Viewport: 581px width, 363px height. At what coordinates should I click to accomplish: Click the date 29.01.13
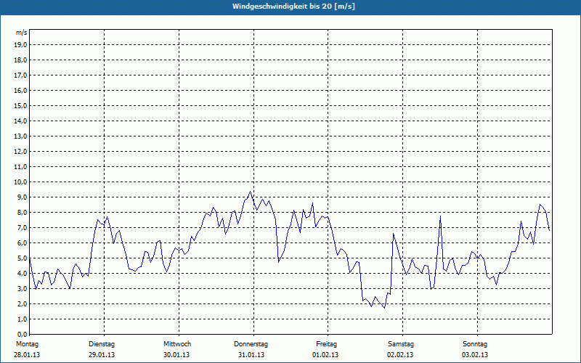[102, 355]
